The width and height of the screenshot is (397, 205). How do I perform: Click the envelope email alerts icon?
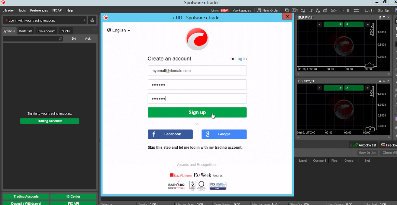pos(334,10)
